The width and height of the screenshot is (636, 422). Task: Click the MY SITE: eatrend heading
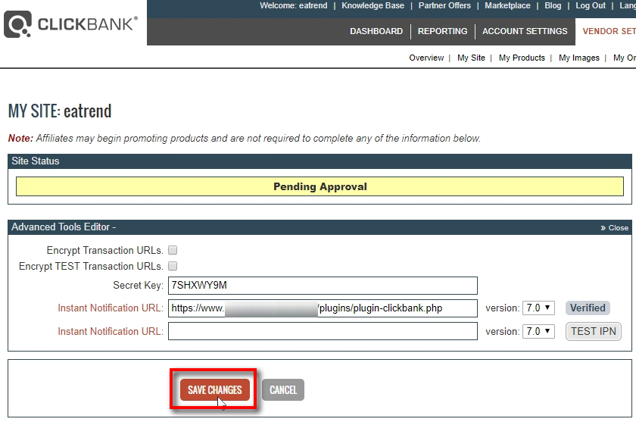pos(60,111)
